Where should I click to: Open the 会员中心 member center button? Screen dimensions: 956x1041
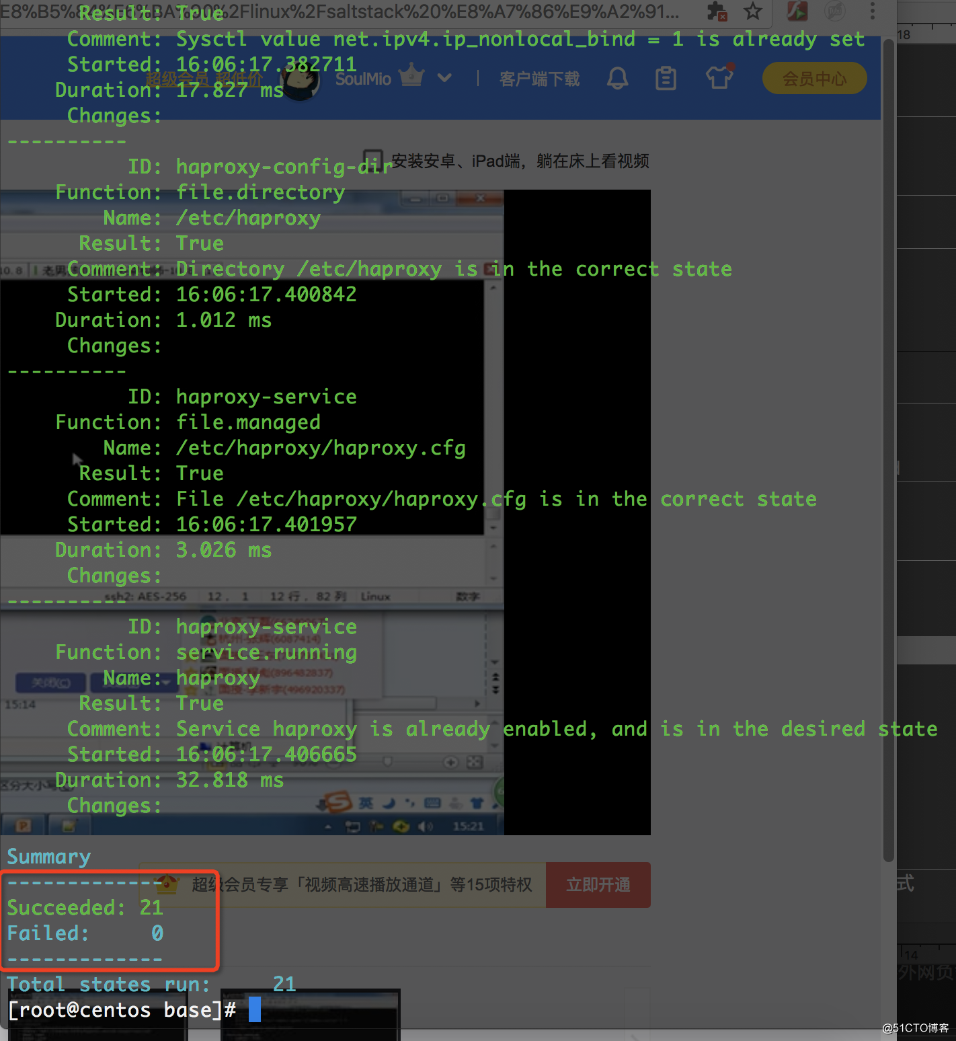[814, 79]
